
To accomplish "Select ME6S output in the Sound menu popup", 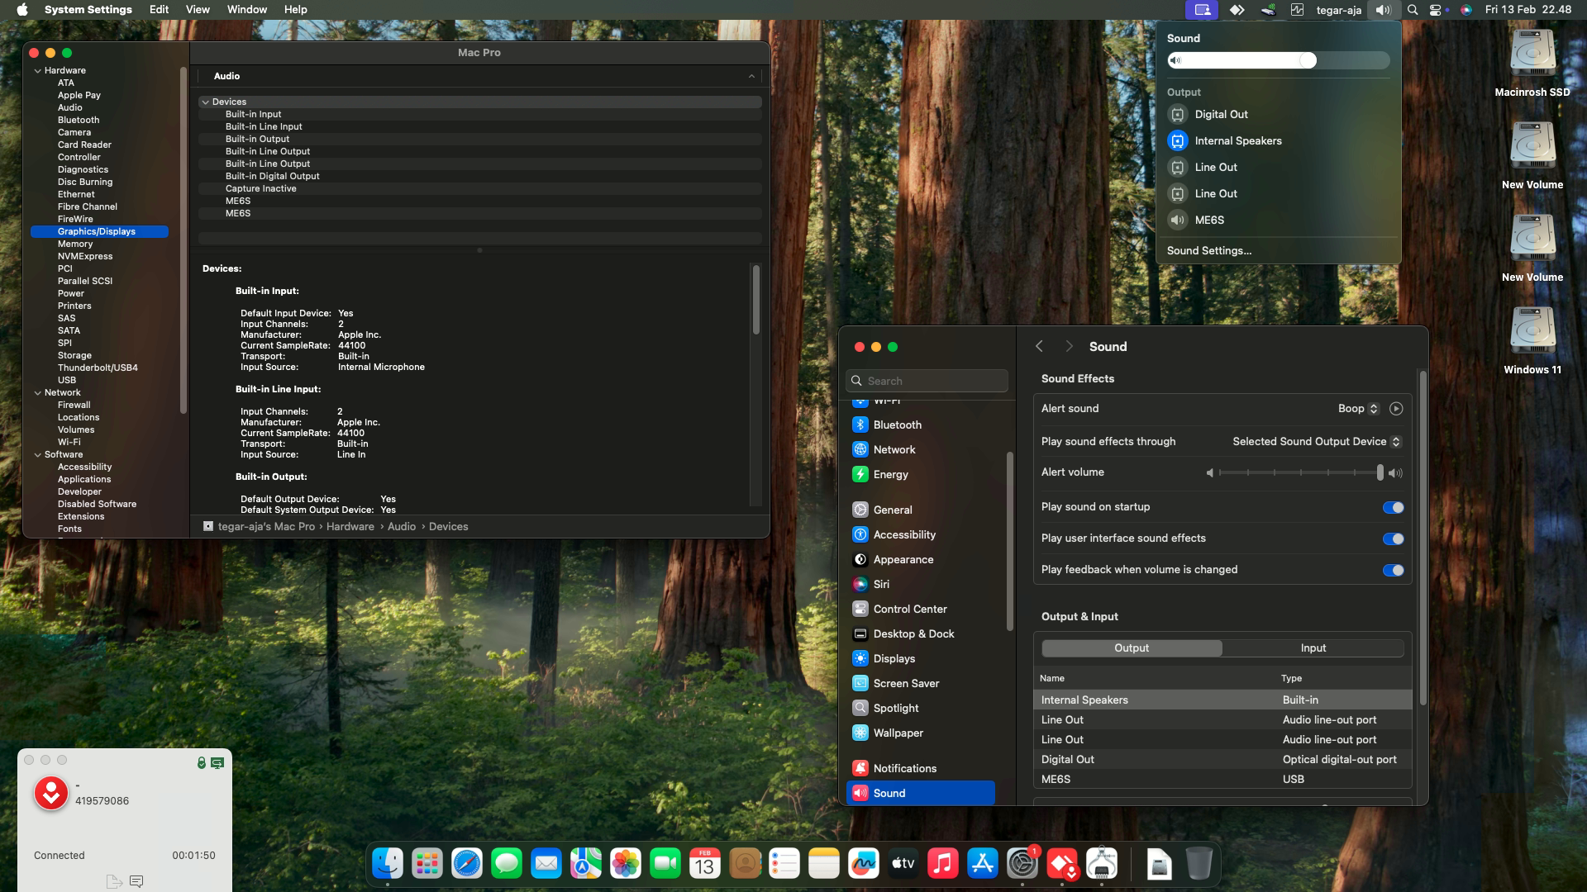I will 1278,221.
